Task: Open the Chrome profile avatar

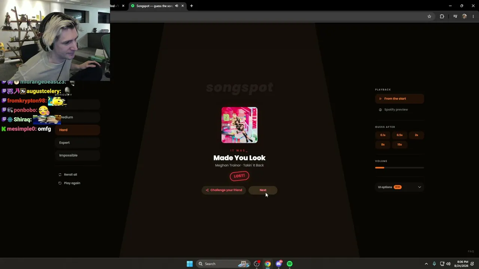Action: pyautogui.click(x=464, y=16)
